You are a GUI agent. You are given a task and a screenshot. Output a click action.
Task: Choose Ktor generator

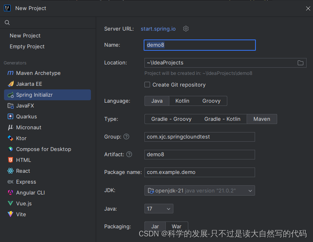[47, 138]
